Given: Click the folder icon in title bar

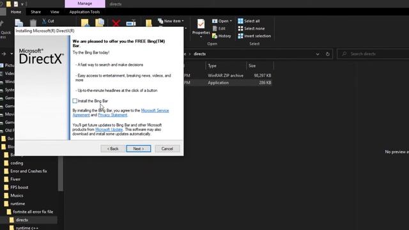Looking at the screenshot, I should pos(8,4).
